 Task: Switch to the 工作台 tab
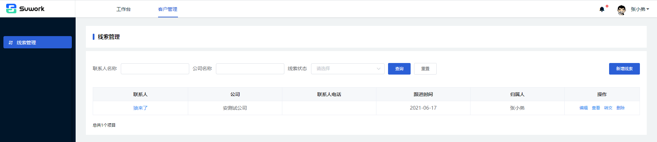coord(124,9)
